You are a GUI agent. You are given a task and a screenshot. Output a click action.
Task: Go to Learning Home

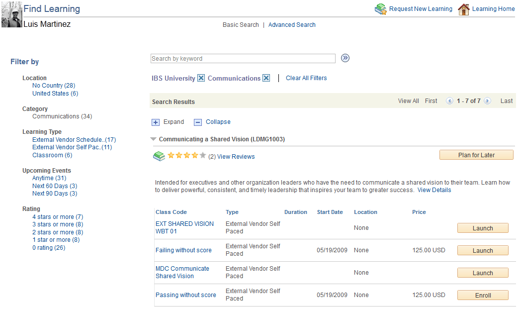point(493,8)
